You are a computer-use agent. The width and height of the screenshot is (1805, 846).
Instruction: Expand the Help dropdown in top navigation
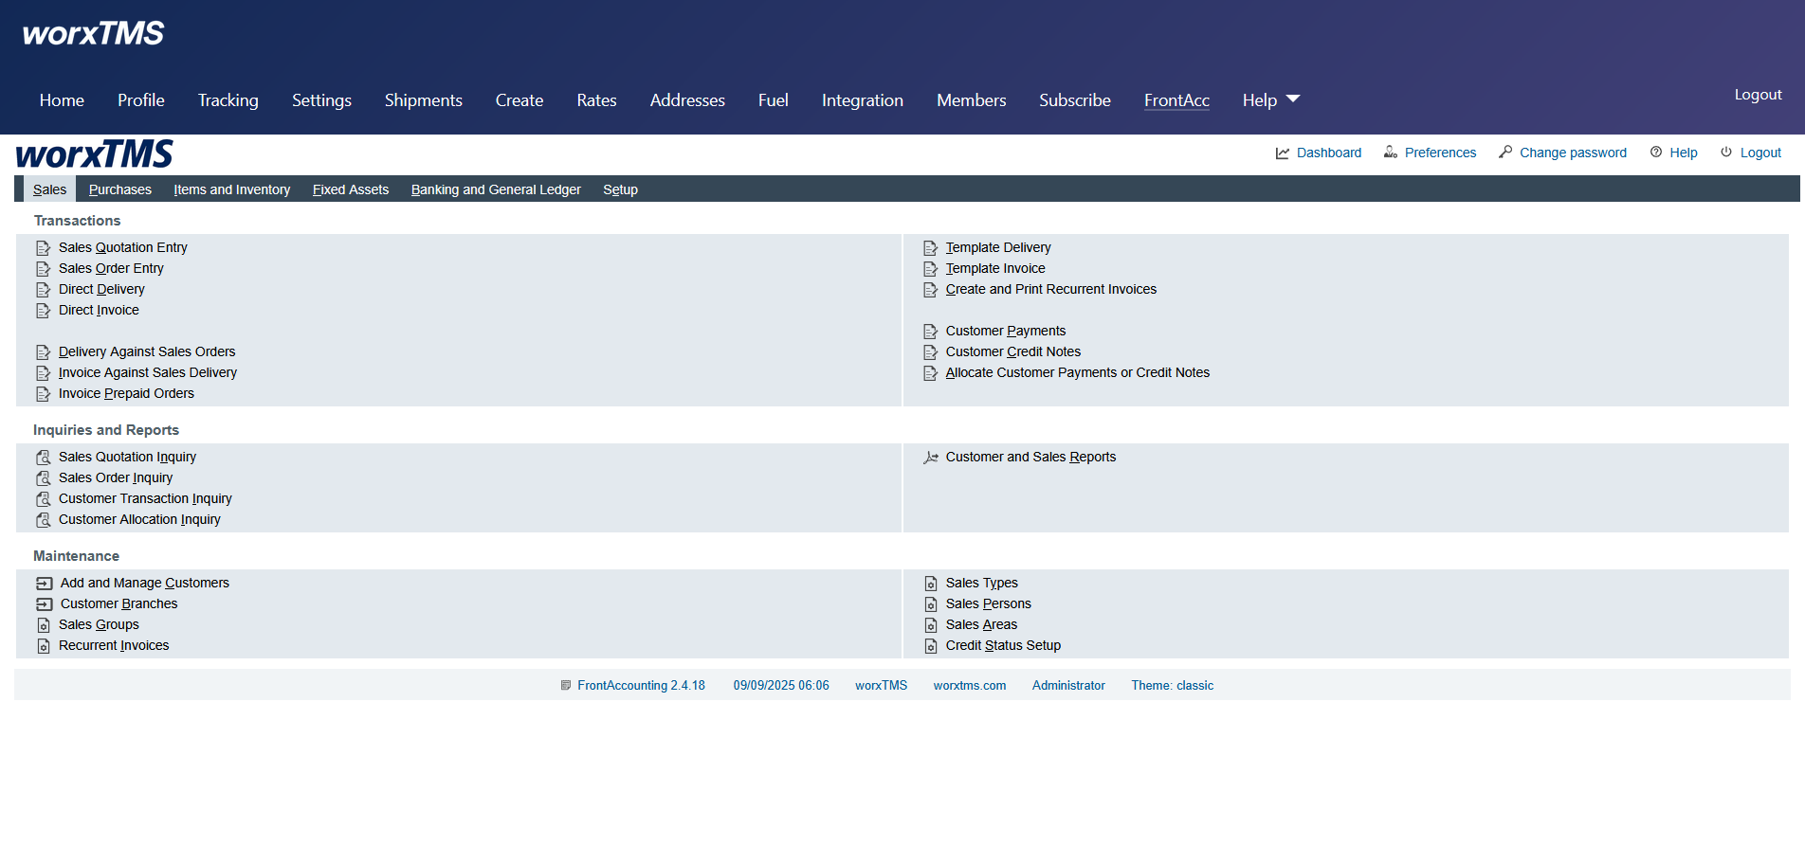click(x=1270, y=100)
